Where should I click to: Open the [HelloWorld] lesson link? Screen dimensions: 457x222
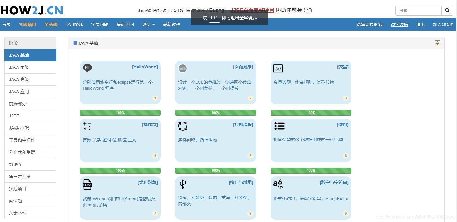coord(145,67)
